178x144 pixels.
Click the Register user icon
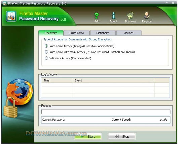click(147, 16)
